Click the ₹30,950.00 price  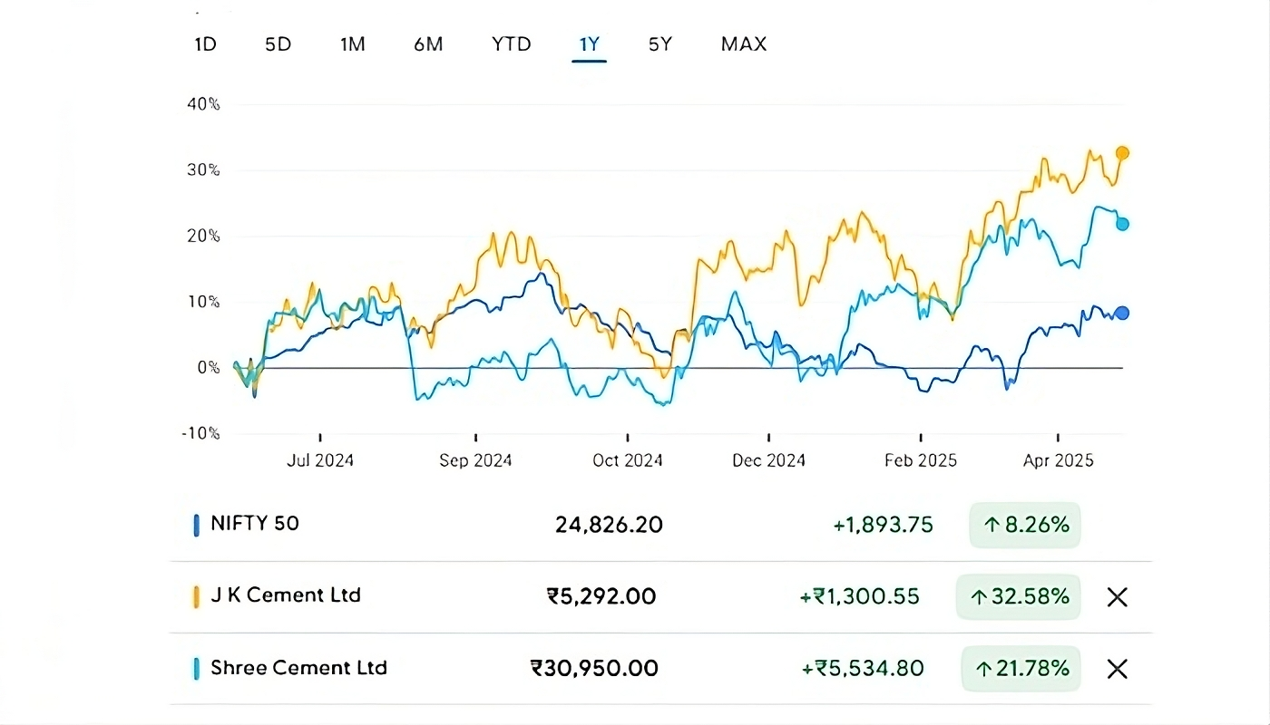[595, 670]
